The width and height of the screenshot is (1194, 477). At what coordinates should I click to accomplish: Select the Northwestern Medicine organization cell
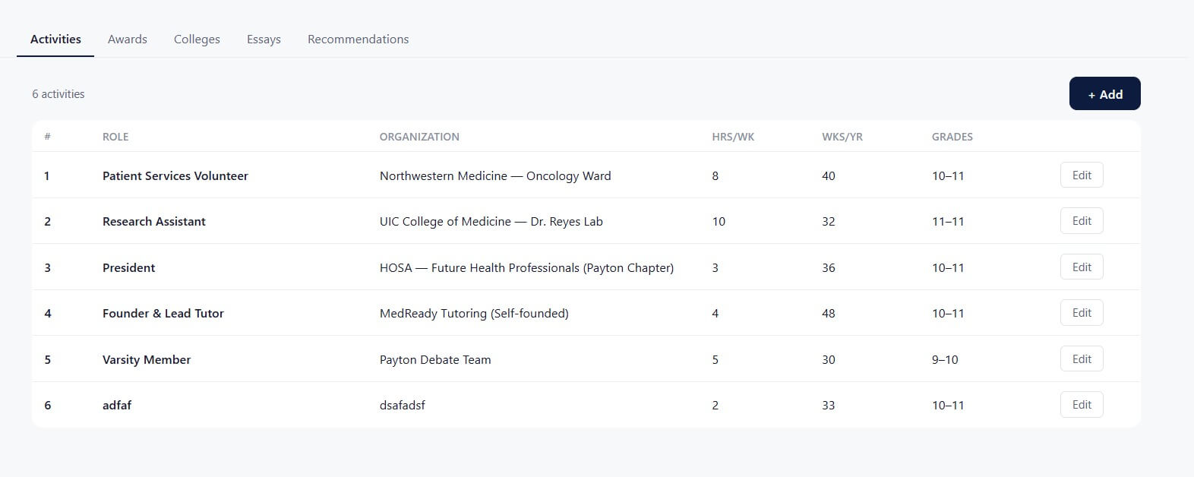(x=494, y=176)
